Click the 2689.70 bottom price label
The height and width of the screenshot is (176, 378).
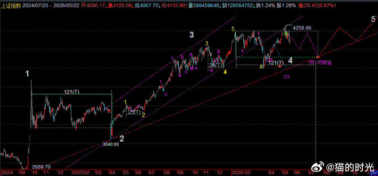[41, 167]
